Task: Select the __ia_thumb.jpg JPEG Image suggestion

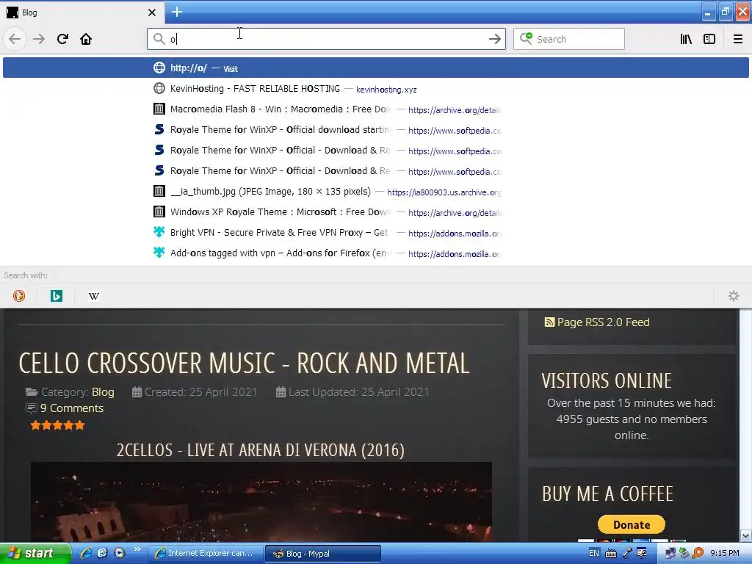Action: 375,192
